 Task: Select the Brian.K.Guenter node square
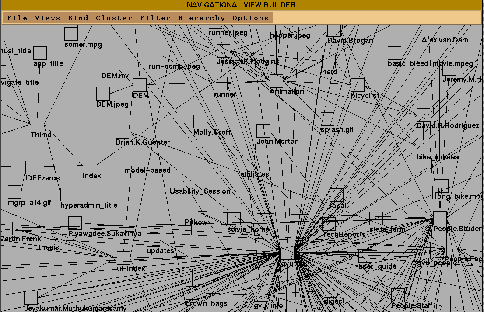(x=122, y=132)
